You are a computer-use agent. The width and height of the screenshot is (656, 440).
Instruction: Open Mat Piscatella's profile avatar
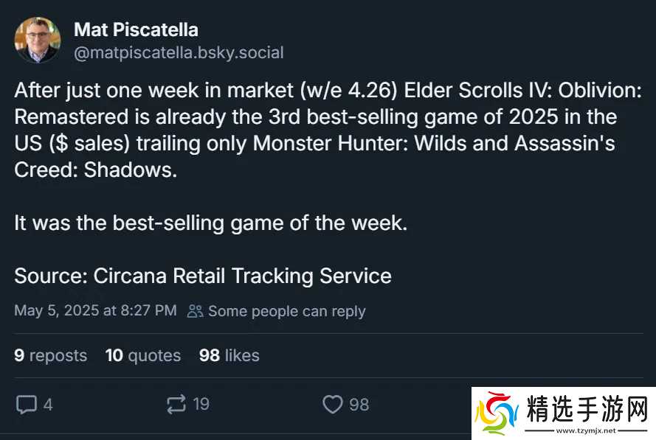tap(38, 41)
